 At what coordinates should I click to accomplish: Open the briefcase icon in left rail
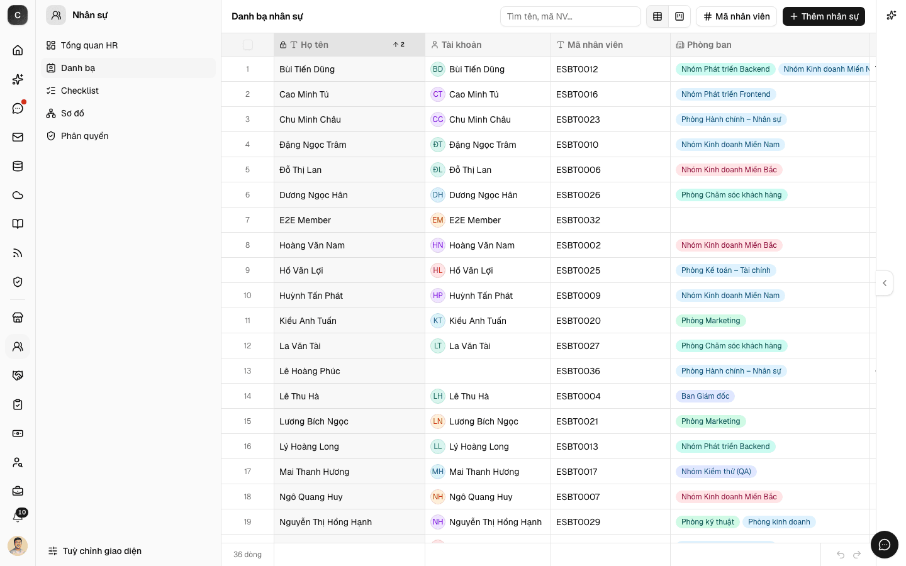click(x=18, y=491)
